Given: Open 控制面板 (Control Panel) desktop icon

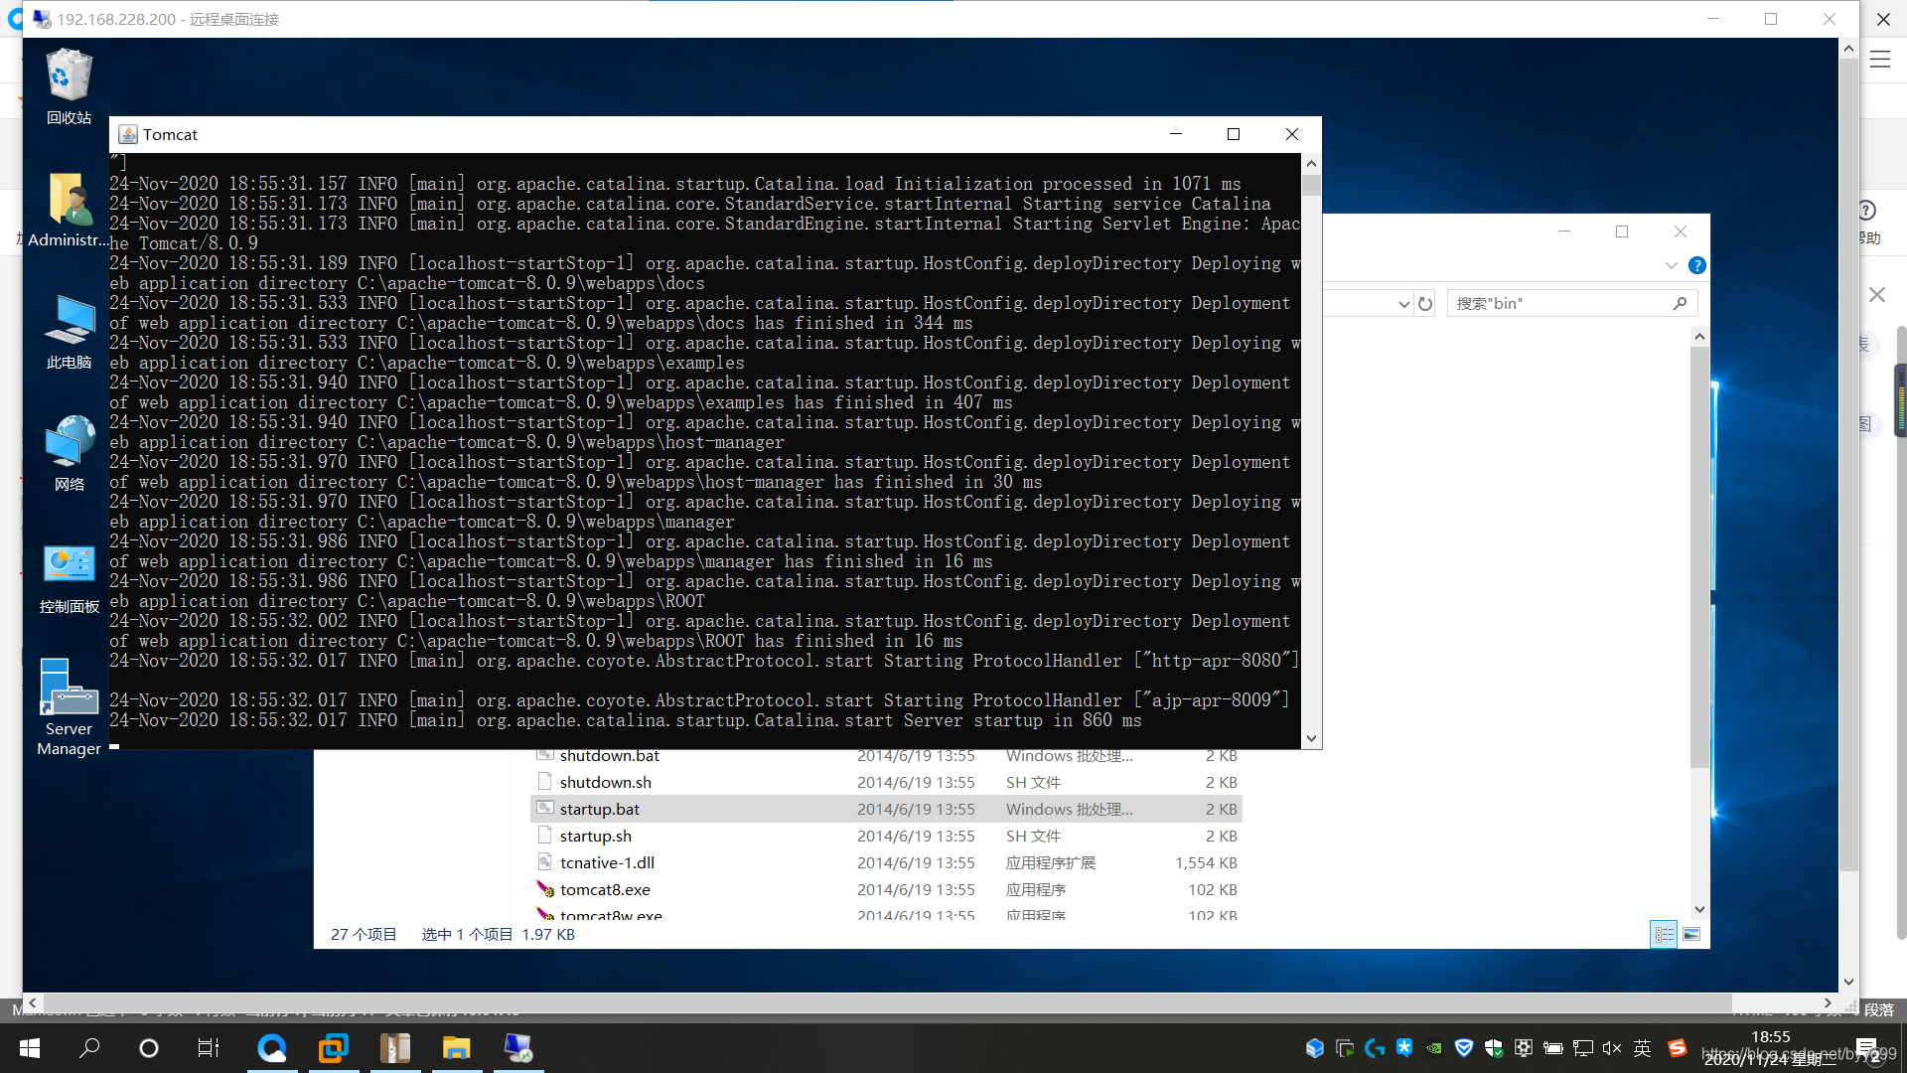Looking at the screenshot, I should (x=69, y=577).
